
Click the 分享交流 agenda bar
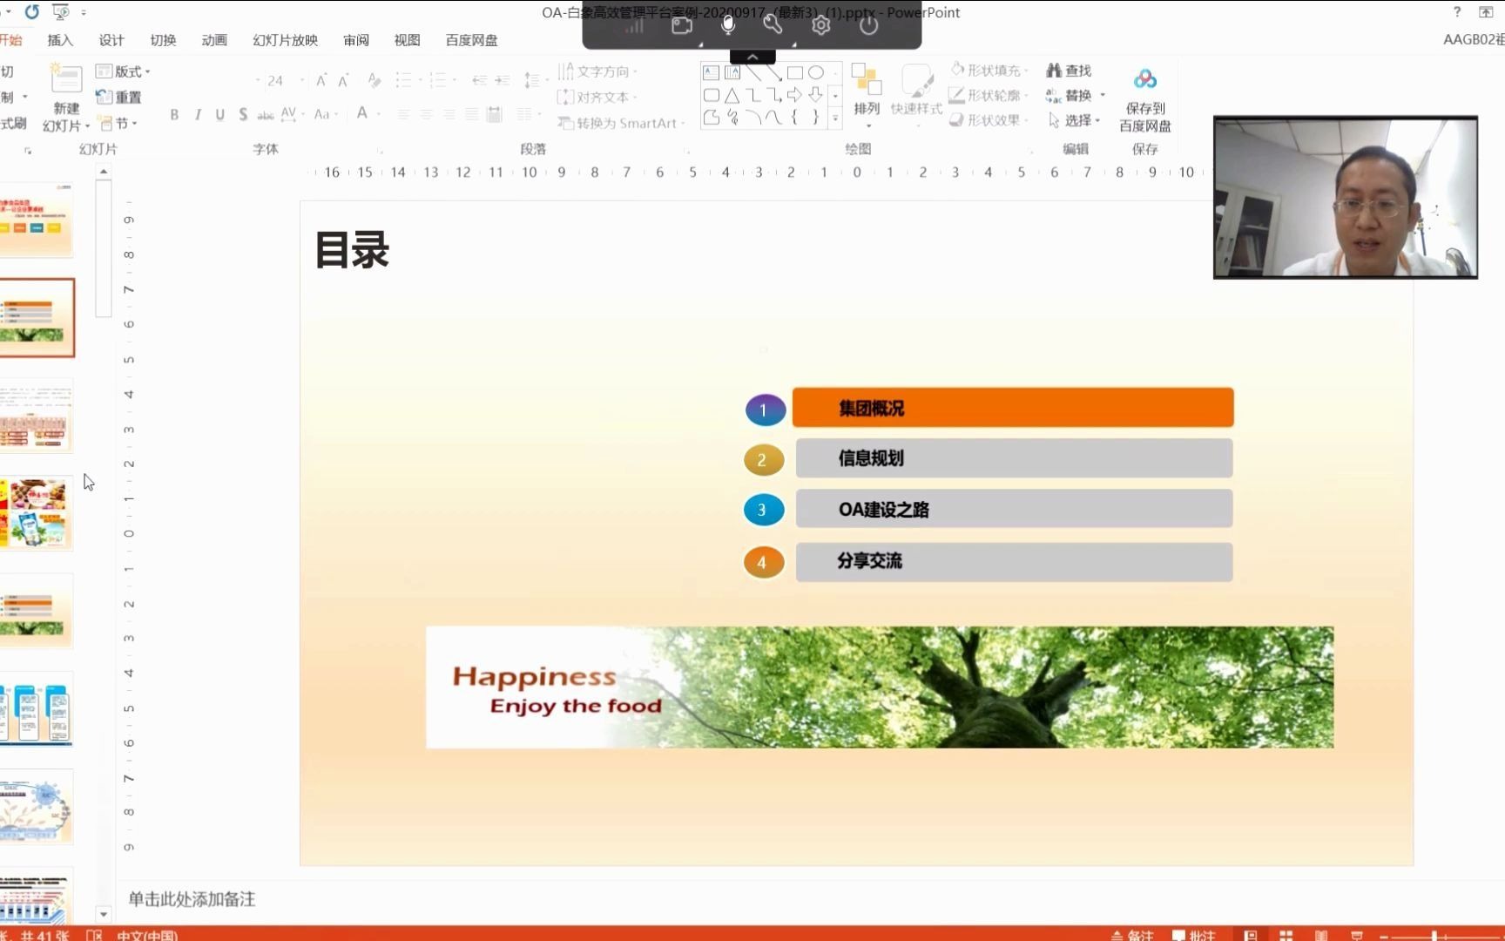point(1014,562)
